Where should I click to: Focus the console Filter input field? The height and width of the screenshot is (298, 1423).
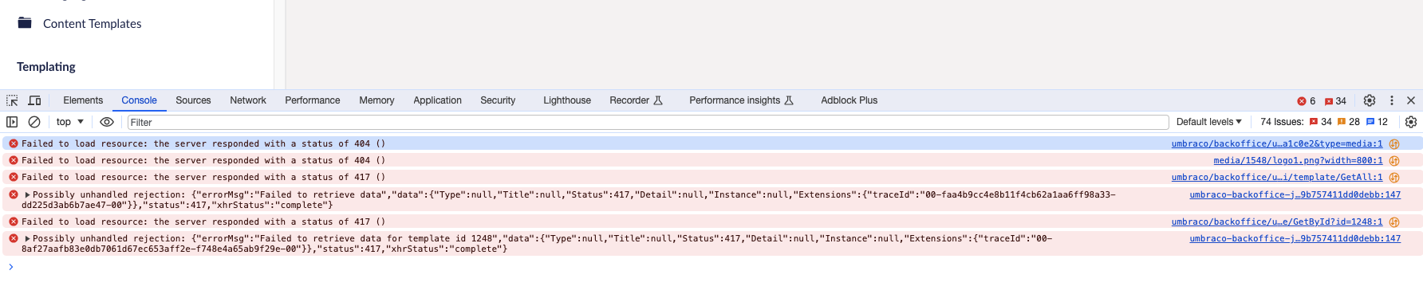pos(648,122)
